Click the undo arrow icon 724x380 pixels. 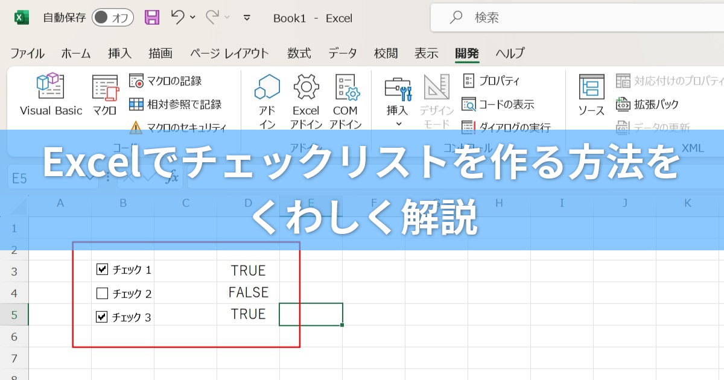point(177,17)
